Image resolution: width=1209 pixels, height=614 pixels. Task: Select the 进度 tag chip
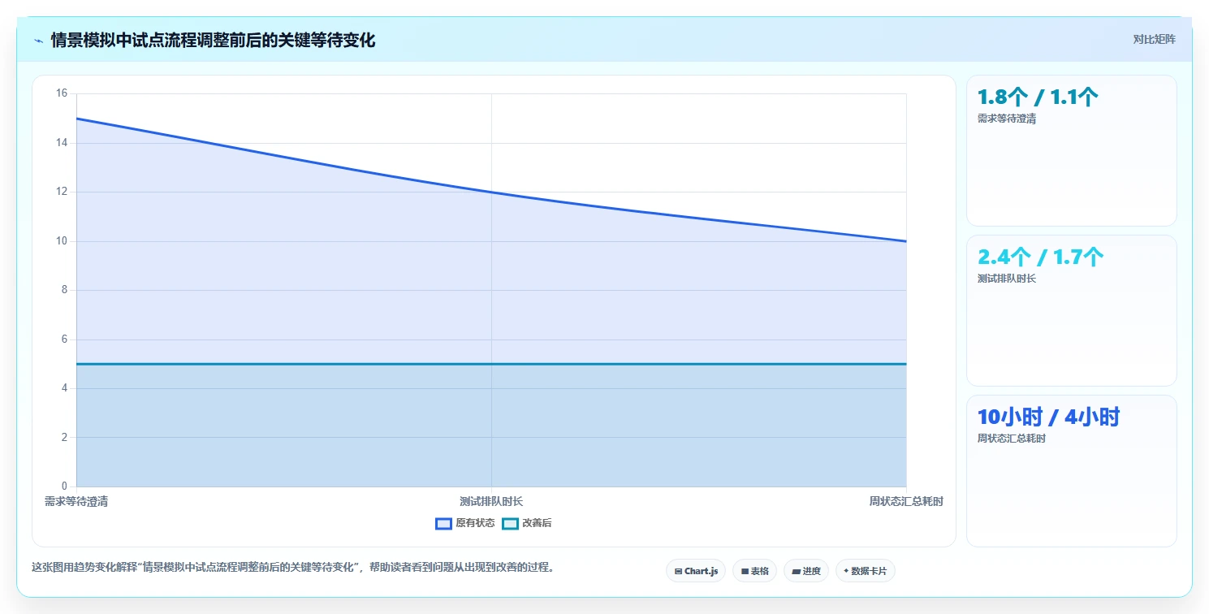point(806,571)
